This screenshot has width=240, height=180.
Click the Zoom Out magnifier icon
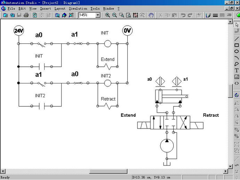tap(114, 15)
